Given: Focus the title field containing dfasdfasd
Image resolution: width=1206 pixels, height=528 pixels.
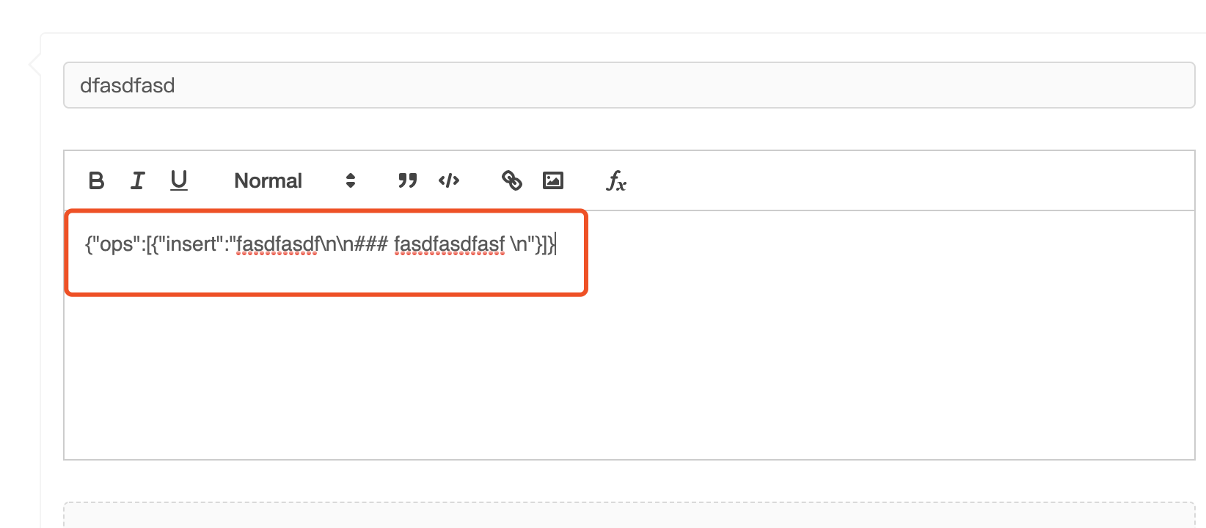Looking at the screenshot, I should pyautogui.click(x=629, y=85).
